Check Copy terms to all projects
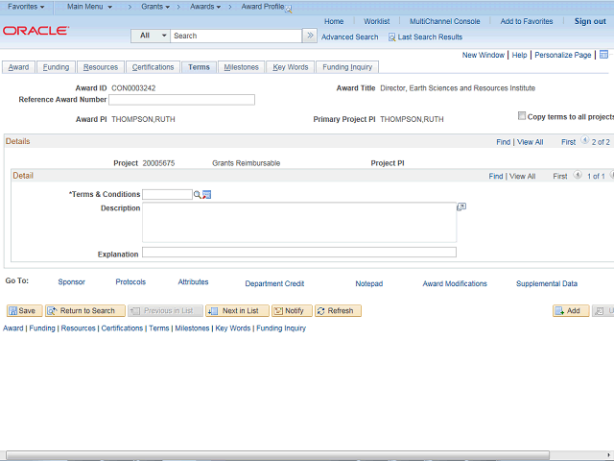The width and height of the screenshot is (614, 461). pyautogui.click(x=522, y=115)
